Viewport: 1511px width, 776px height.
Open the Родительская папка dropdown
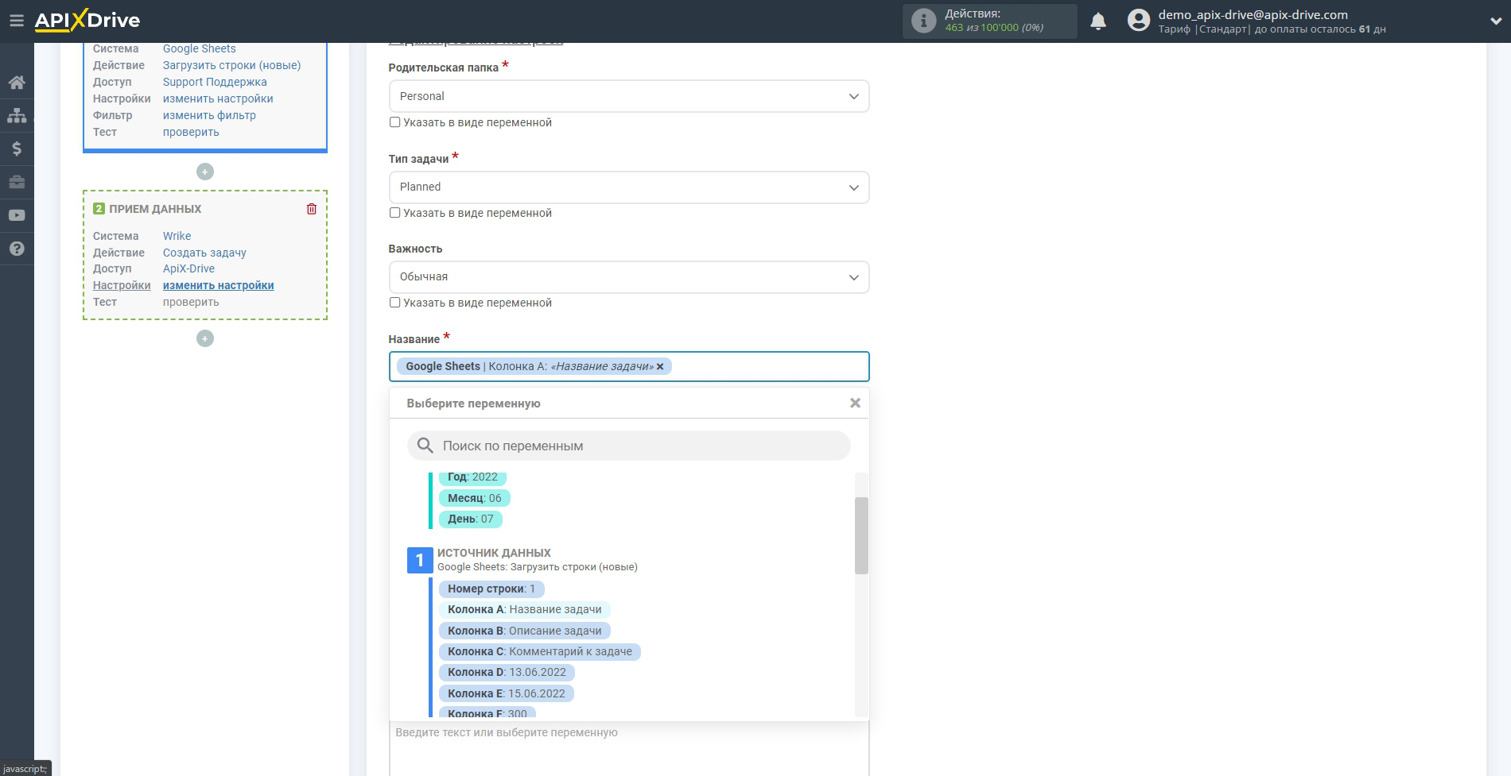[629, 96]
